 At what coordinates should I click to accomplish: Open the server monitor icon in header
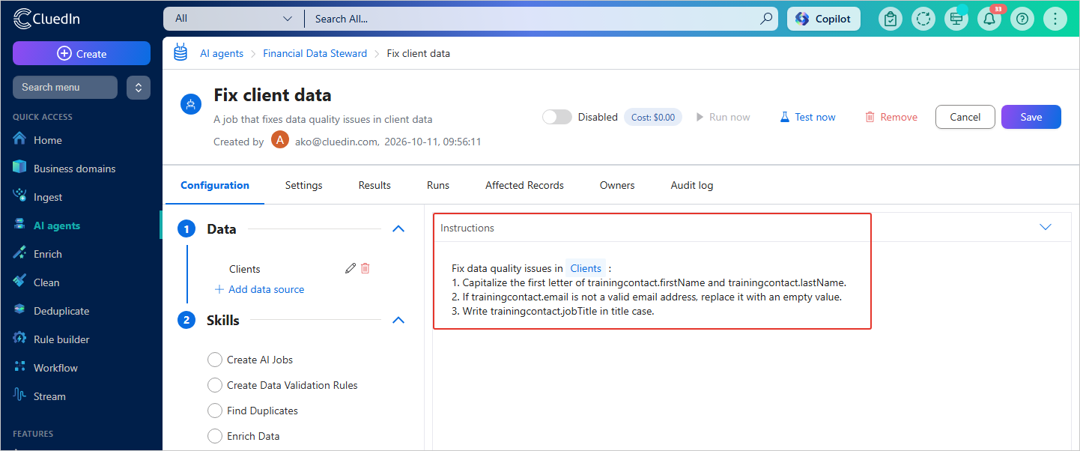click(x=956, y=19)
